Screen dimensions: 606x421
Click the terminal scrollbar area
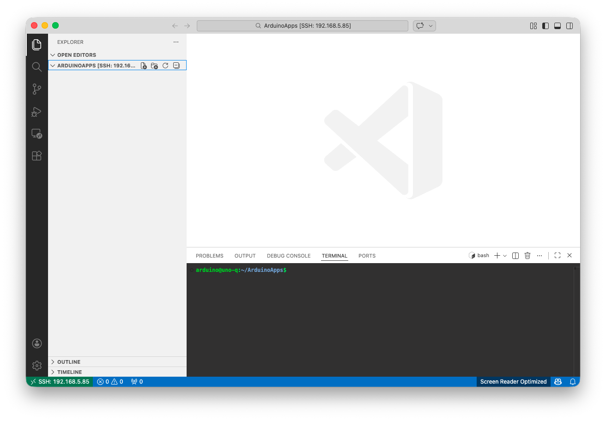pyautogui.click(x=576, y=320)
